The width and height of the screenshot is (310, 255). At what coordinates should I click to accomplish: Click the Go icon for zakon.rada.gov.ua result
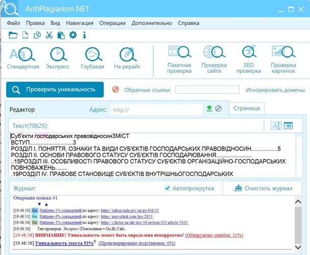35,211
